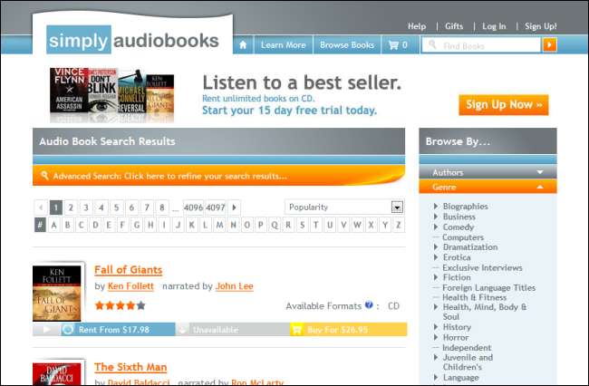The width and height of the screenshot is (589, 386).
Task: Open the Learn More menu item
Action: pos(284,45)
